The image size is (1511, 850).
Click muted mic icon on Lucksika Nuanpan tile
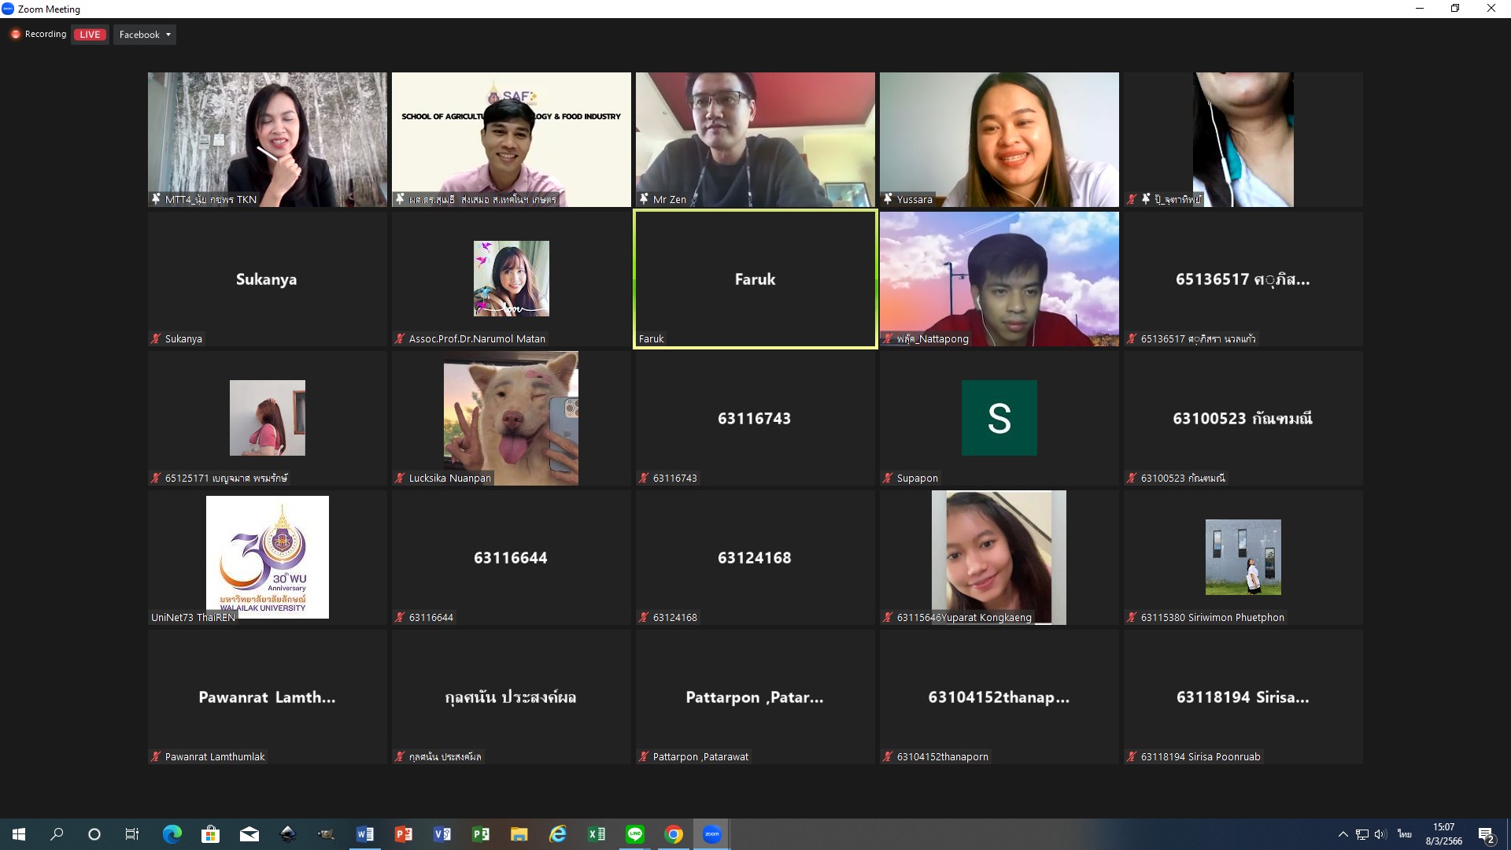400,479
